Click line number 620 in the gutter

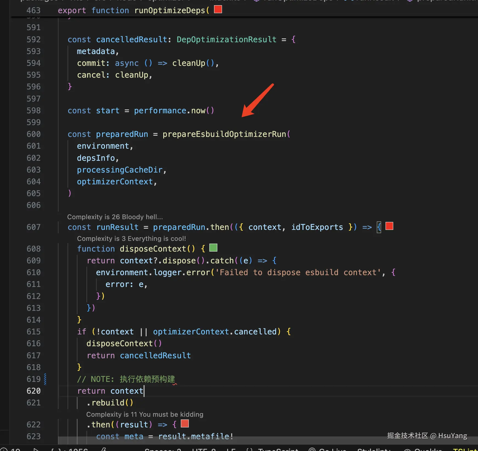tap(33, 391)
